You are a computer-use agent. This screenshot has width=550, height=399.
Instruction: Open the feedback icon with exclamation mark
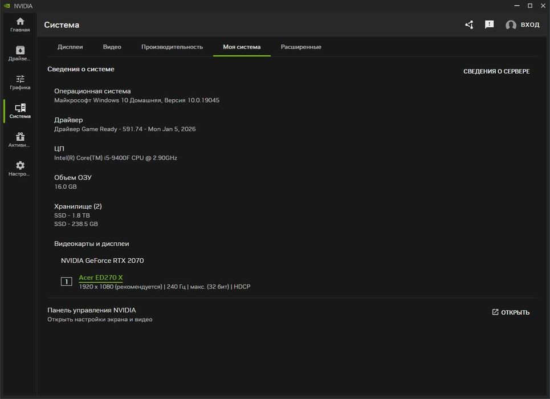489,25
